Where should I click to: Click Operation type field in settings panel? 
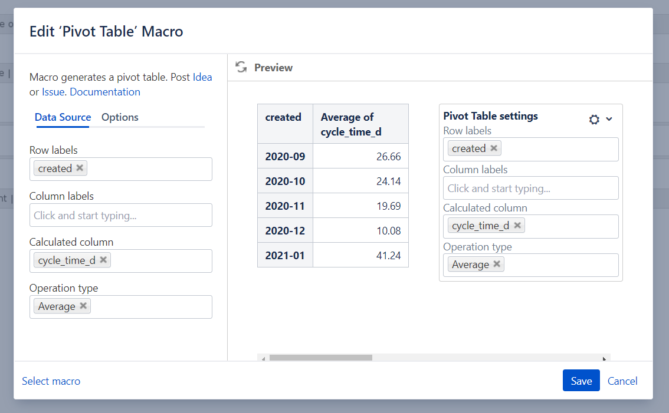(x=531, y=265)
